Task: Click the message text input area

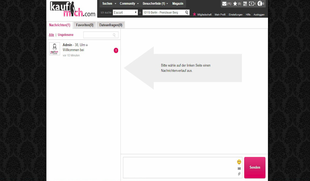Action: pyautogui.click(x=180, y=167)
